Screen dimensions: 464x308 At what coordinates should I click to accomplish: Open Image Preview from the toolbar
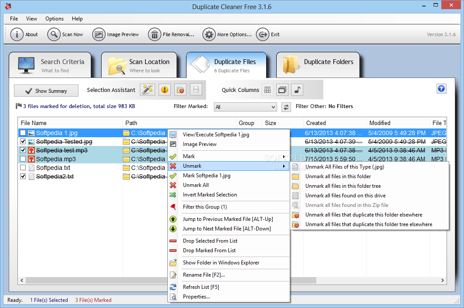(115, 34)
